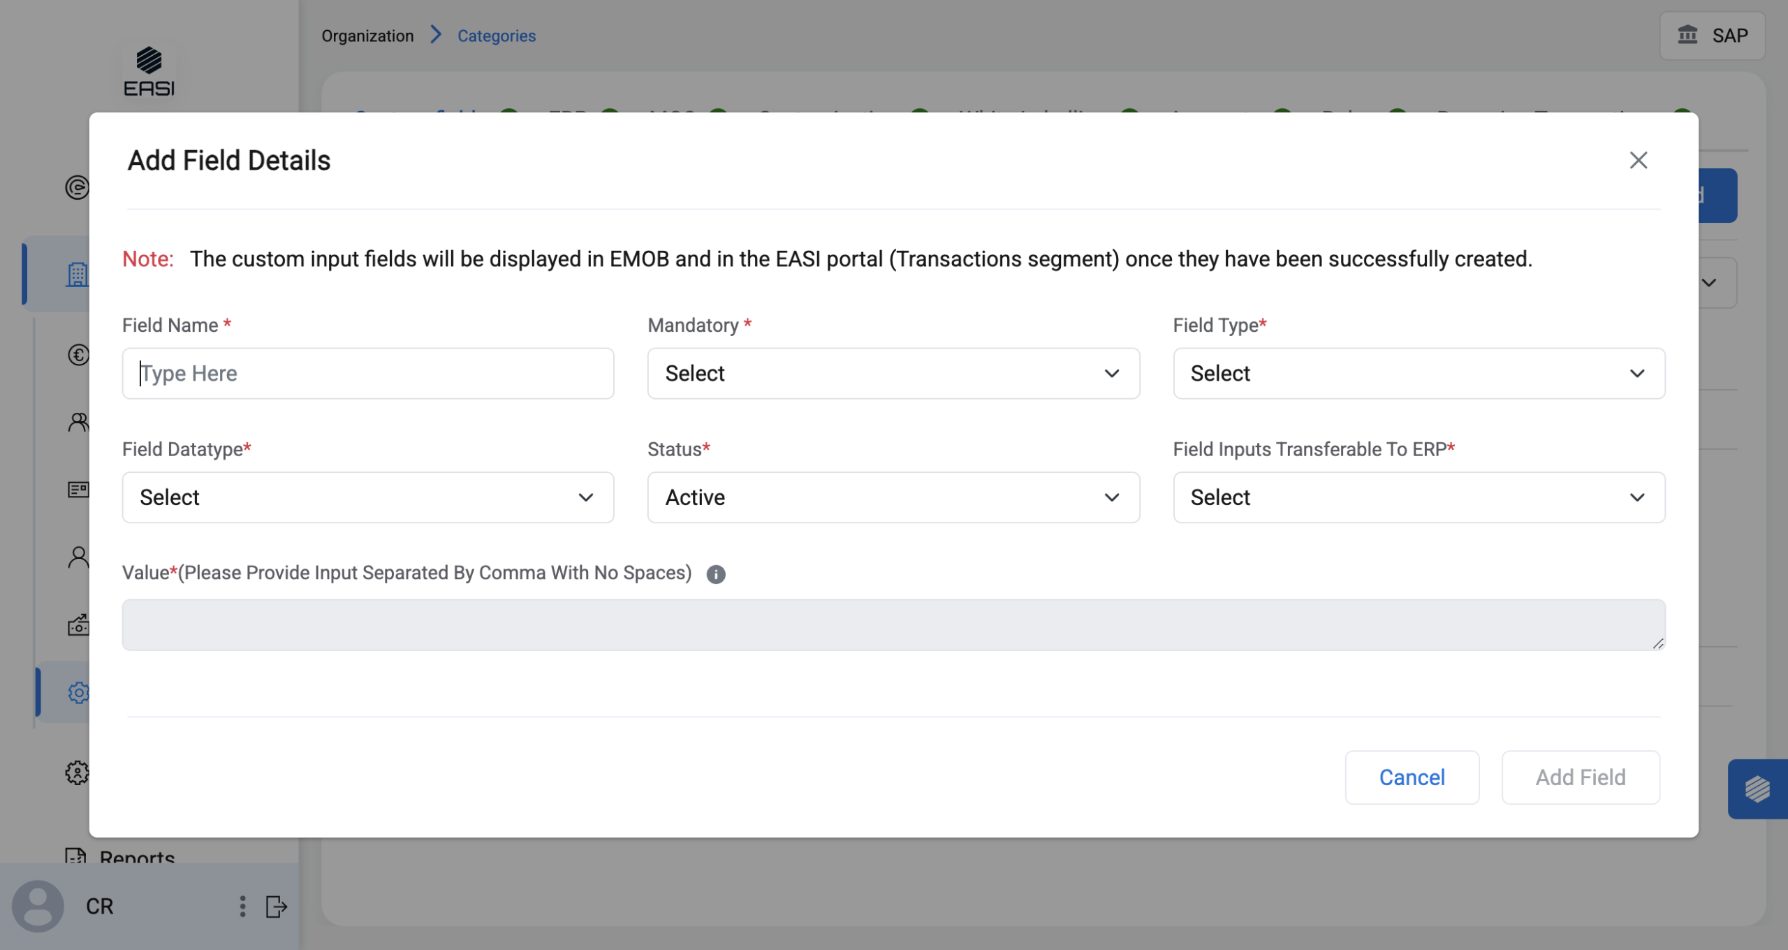Click the CR user avatar icon
The width and height of the screenshot is (1788, 950).
pyautogui.click(x=38, y=907)
